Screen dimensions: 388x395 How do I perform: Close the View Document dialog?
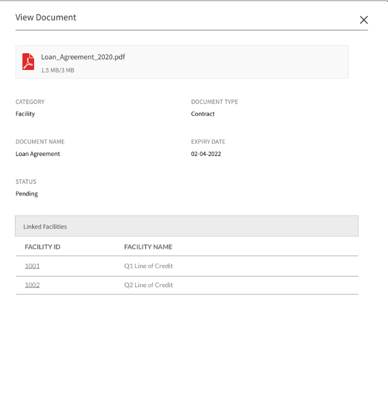[x=364, y=20]
